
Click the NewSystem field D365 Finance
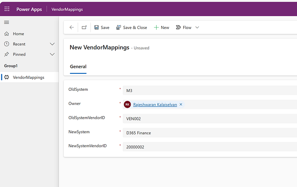(x=210, y=133)
